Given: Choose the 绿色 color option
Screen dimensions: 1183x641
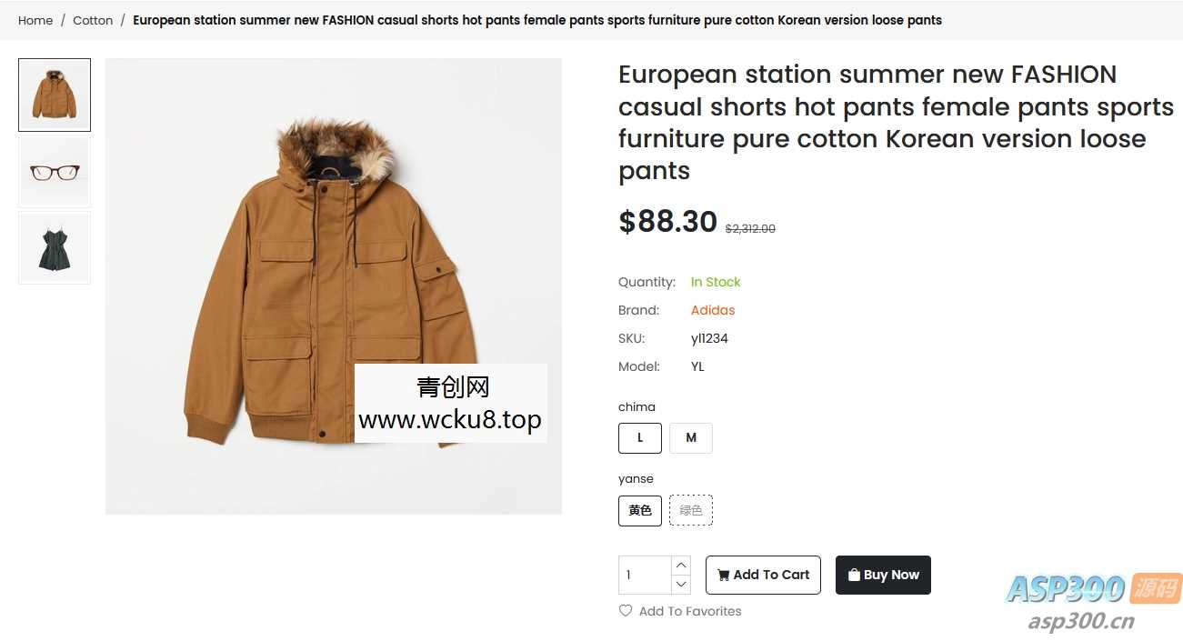Looking at the screenshot, I should [691, 510].
